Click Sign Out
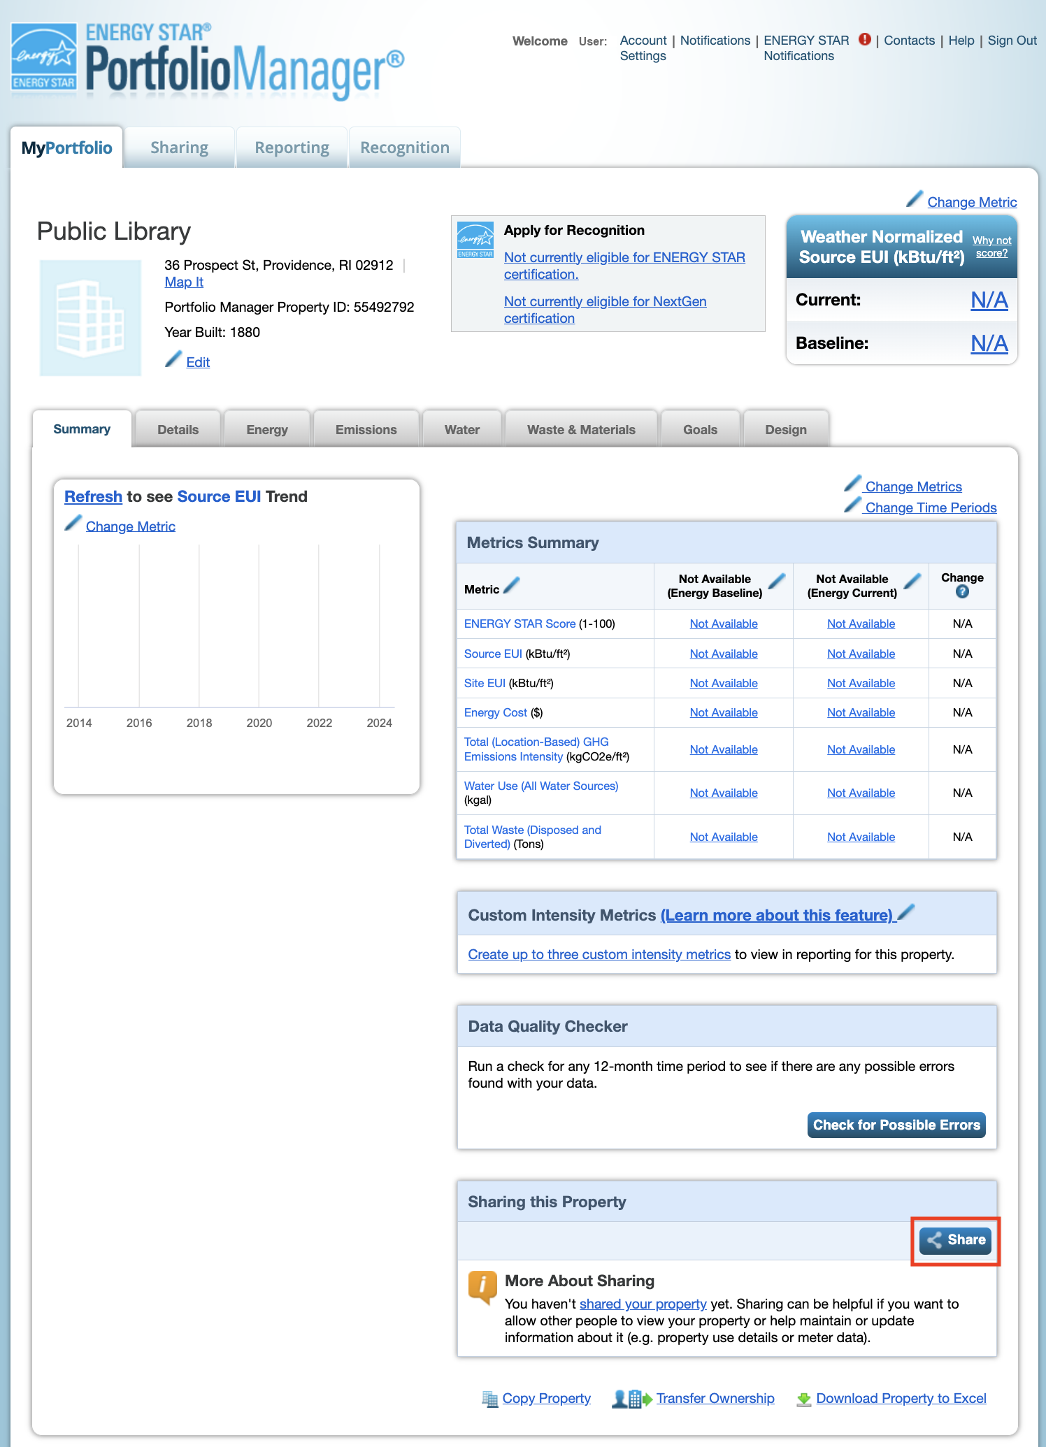1046x1447 pixels. tap(1012, 41)
